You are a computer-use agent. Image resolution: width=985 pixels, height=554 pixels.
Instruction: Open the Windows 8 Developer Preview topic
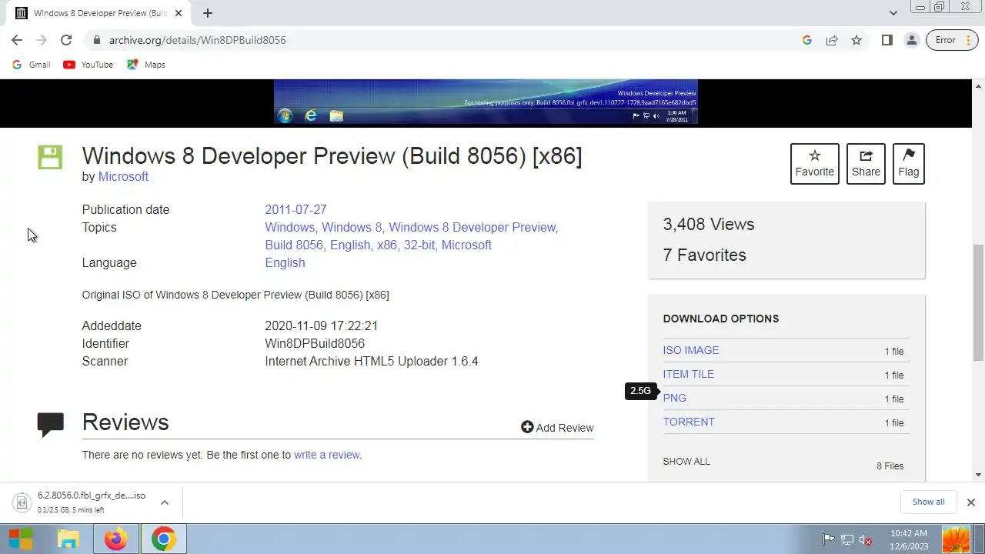[472, 227]
